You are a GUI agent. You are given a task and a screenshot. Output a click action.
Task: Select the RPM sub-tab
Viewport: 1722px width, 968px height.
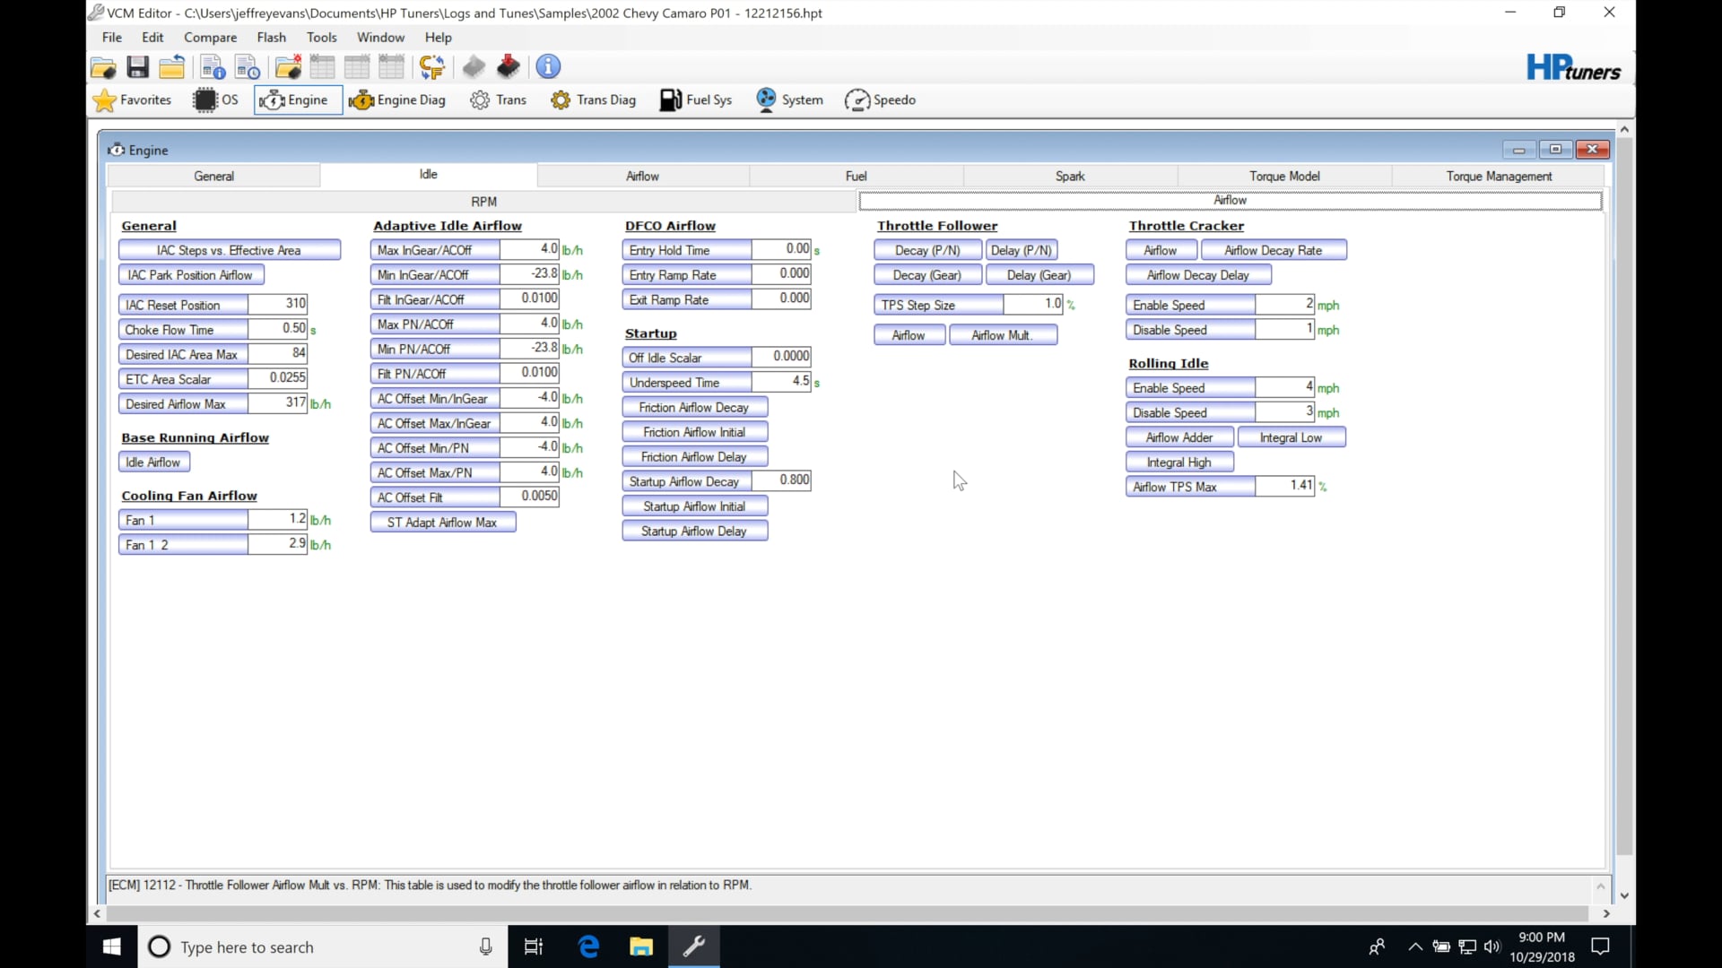point(483,202)
